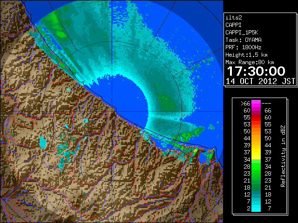Click the 'Task: OYAMA' line
Screen dimensions: 298x223
(244, 40)
